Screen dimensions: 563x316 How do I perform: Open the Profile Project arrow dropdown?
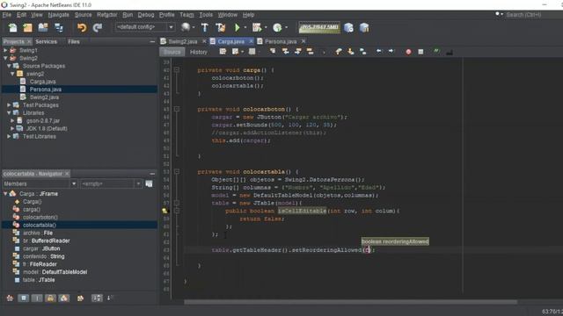pos(287,27)
